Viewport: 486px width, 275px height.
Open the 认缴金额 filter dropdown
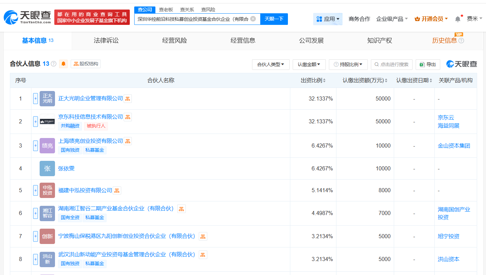(309, 64)
